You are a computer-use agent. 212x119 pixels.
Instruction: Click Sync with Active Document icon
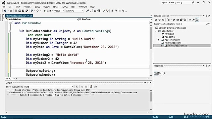pos(174,20)
